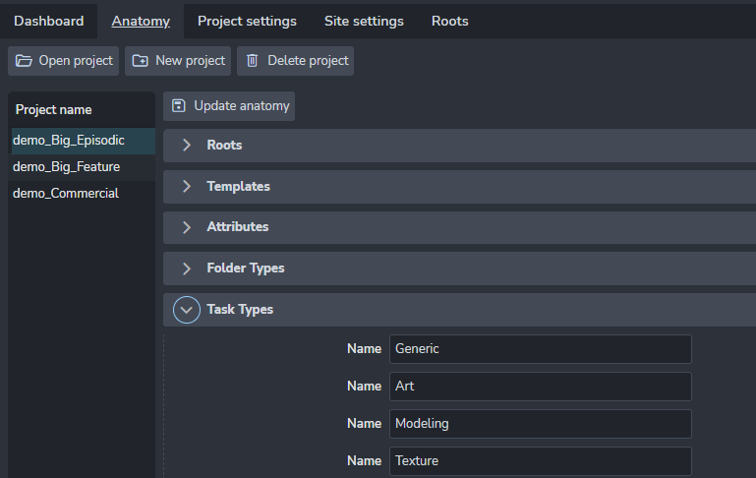The height and width of the screenshot is (478, 756).
Task: Collapse the Task Types section chevron
Action: [187, 310]
